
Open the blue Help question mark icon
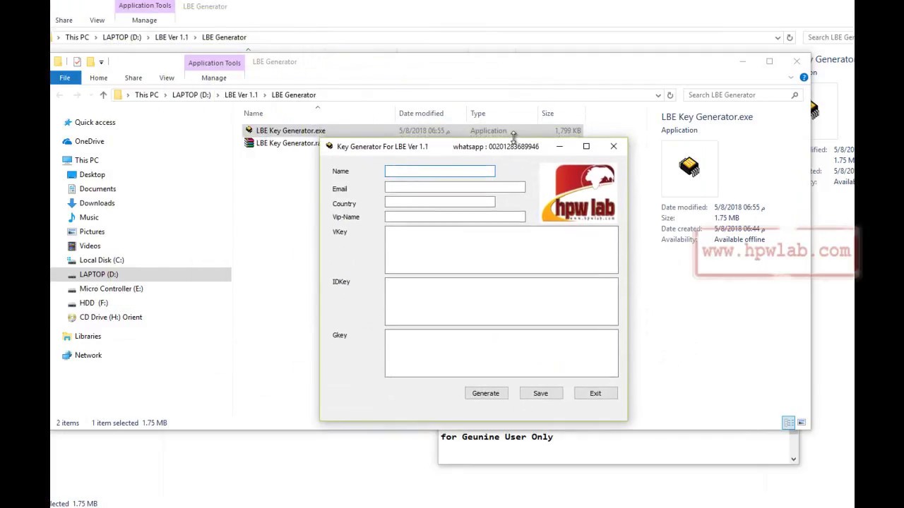pos(804,78)
